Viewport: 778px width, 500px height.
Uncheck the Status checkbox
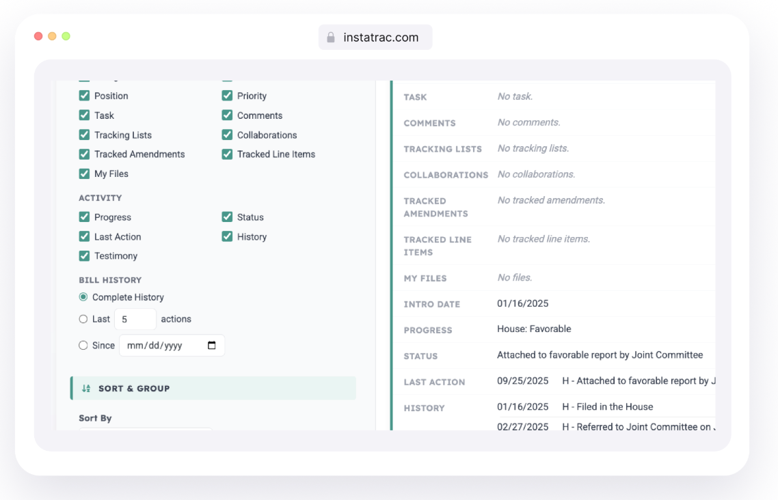pyautogui.click(x=227, y=217)
